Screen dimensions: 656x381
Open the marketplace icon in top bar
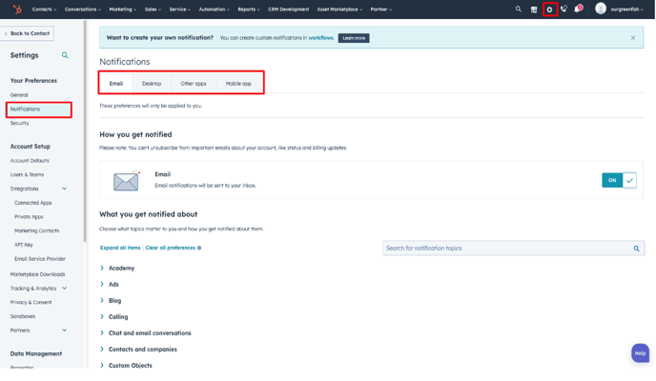pyautogui.click(x=534, y=10)
